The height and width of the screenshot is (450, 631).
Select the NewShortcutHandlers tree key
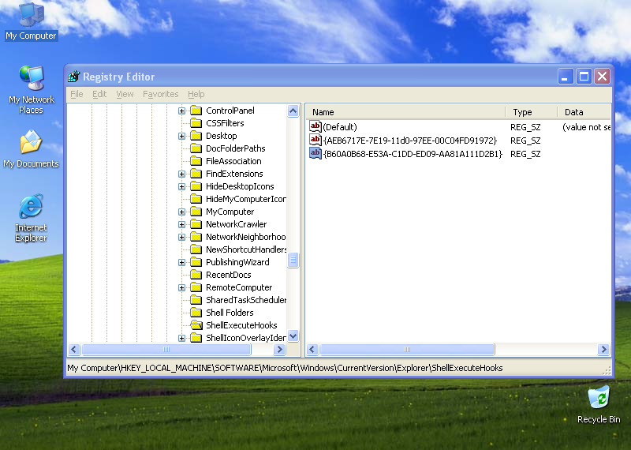click(x=245, y=249)
